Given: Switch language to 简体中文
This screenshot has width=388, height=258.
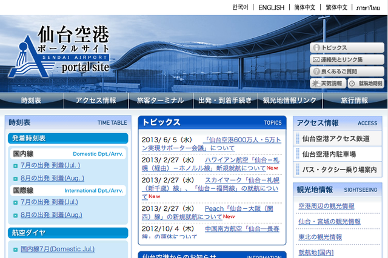Looking at the screenshot, I should pyautogui.click(x=304, y=8).
